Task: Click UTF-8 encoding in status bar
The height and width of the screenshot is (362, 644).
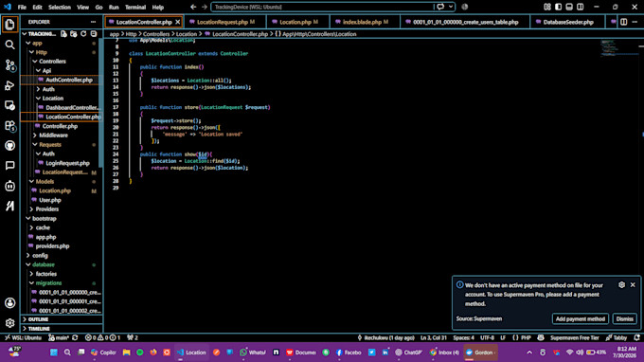Action: coord(487,337)
